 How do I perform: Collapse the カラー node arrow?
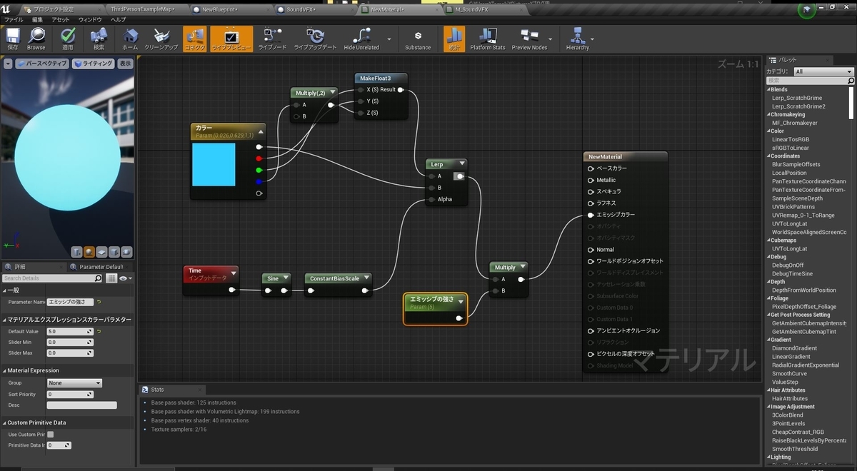coord(260,131)
